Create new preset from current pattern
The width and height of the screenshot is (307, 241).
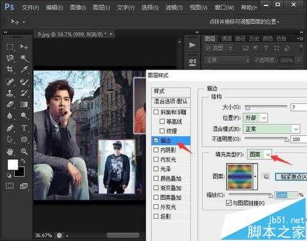pyautogui.click(x=266, y=176)
